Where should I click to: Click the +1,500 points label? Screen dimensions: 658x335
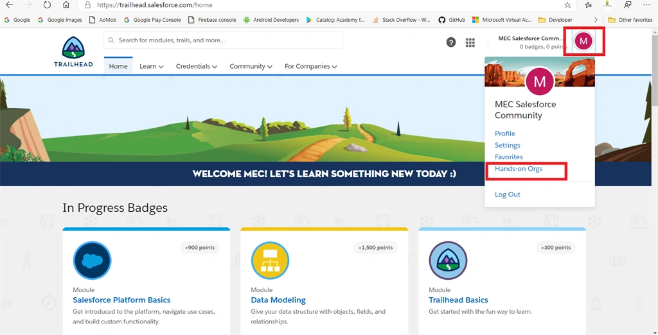tap(375, 248)
